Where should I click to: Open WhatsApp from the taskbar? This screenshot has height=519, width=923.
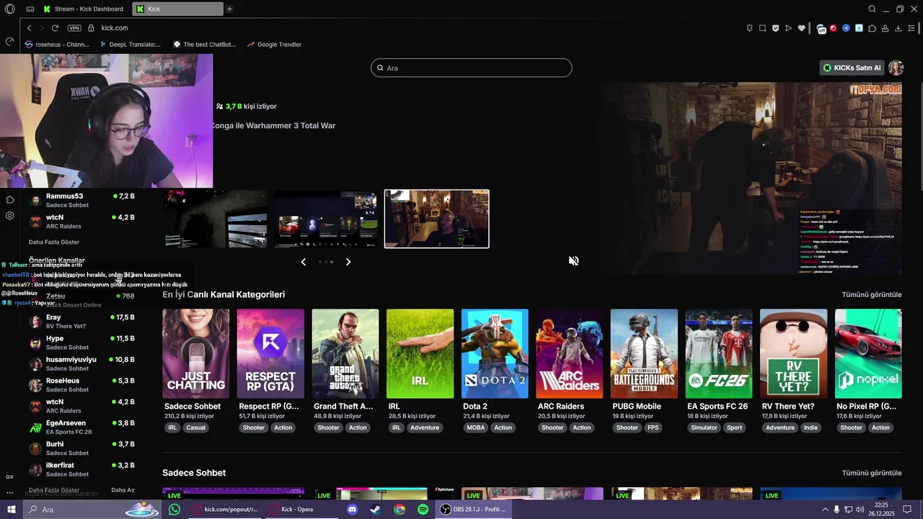tap(175, 510)
